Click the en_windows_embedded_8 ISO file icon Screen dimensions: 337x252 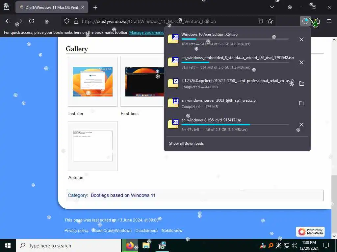coord(173,62)
